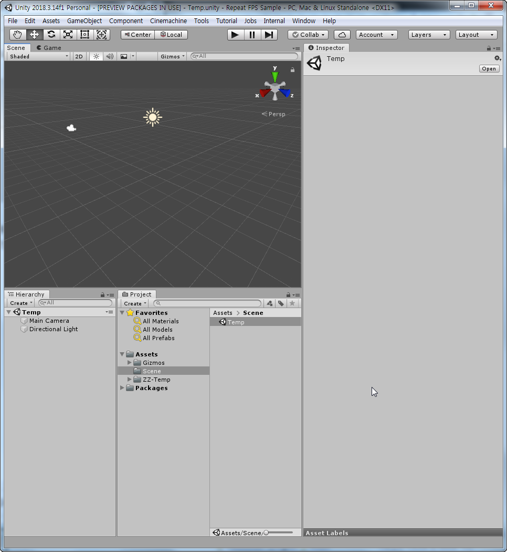Image resolution: width=507 pixels, height=552 pixels.
Task: Select the combined Transform tool
Action: point(101,35)
